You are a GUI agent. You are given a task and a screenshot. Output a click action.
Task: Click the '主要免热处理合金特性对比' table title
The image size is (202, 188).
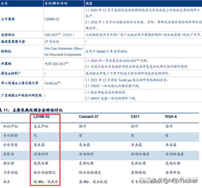38,110
